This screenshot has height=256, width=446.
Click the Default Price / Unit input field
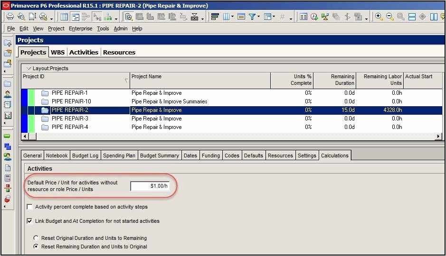150,186
